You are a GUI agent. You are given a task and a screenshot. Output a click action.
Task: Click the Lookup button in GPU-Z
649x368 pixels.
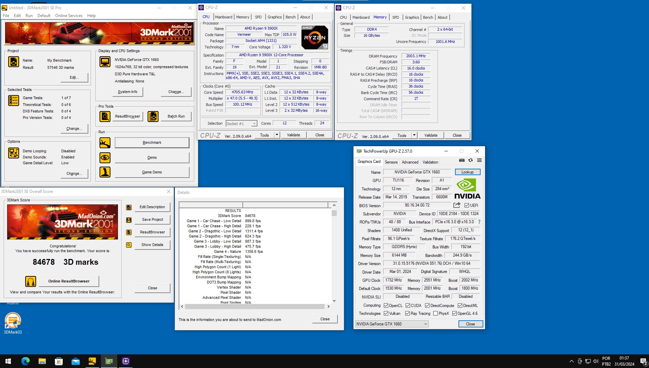pyautogui.click(x=468, y=172)
